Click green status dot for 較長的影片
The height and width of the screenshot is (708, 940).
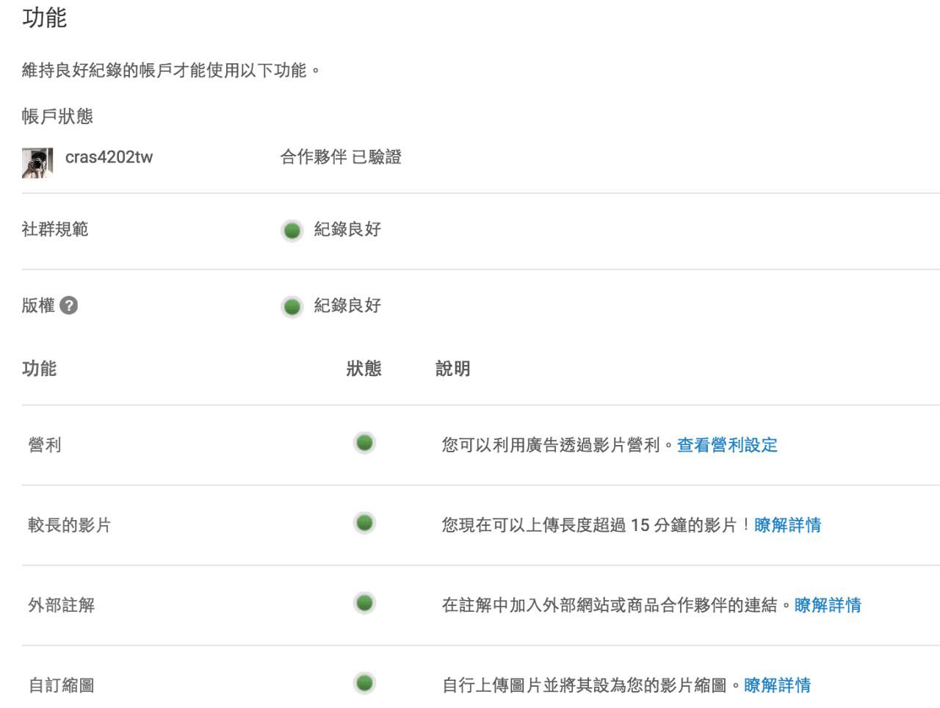tap(364, 523)
